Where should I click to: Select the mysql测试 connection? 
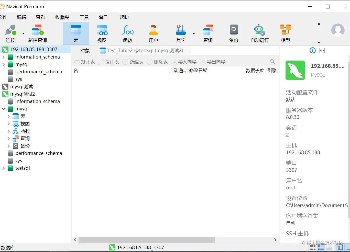(21, 87)
